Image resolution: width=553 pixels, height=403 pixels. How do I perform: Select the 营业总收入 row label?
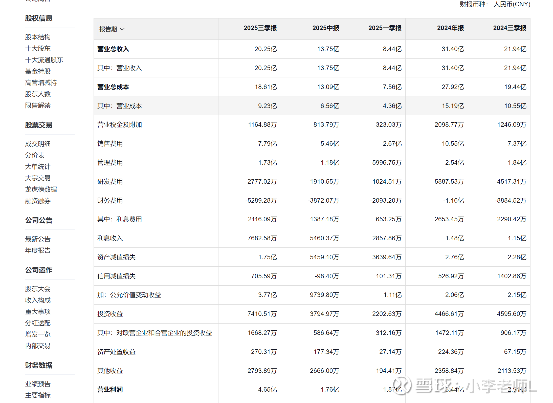[113, 49]
